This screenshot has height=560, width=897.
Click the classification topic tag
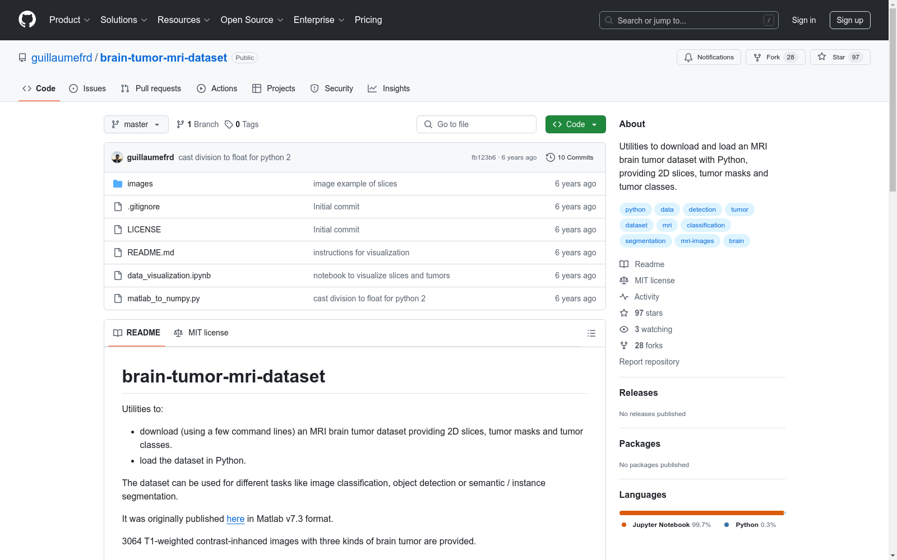pos(706,225)
